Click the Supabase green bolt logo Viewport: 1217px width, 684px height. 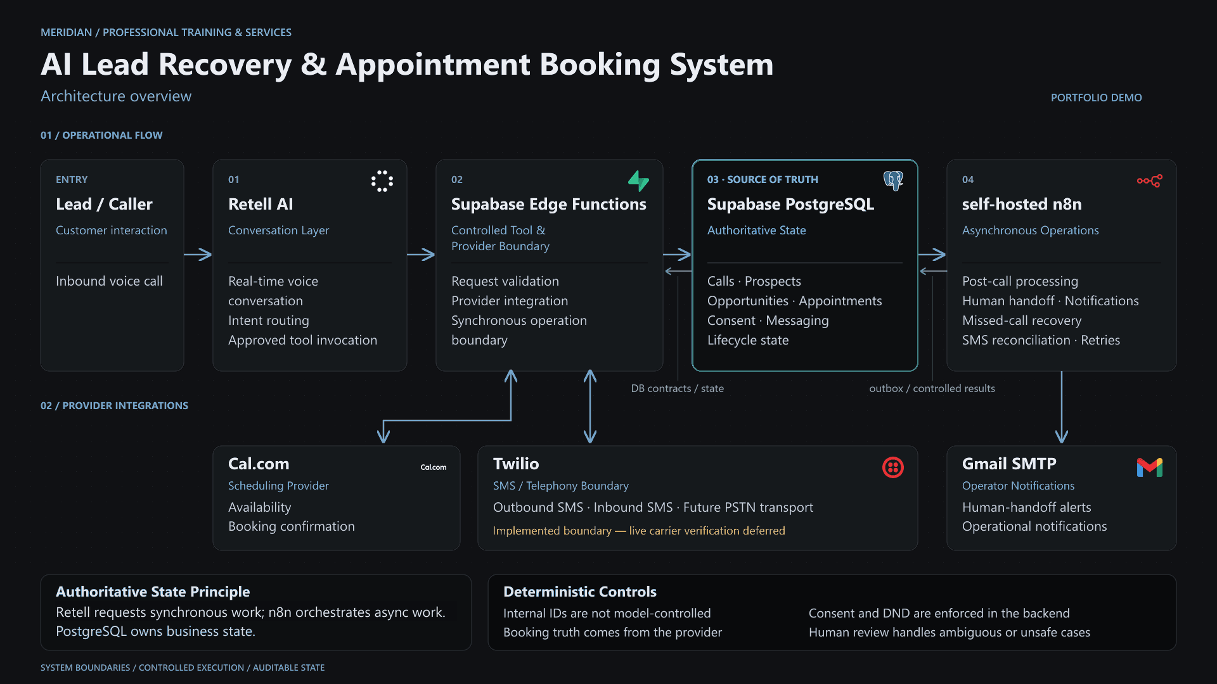point(638,181)
